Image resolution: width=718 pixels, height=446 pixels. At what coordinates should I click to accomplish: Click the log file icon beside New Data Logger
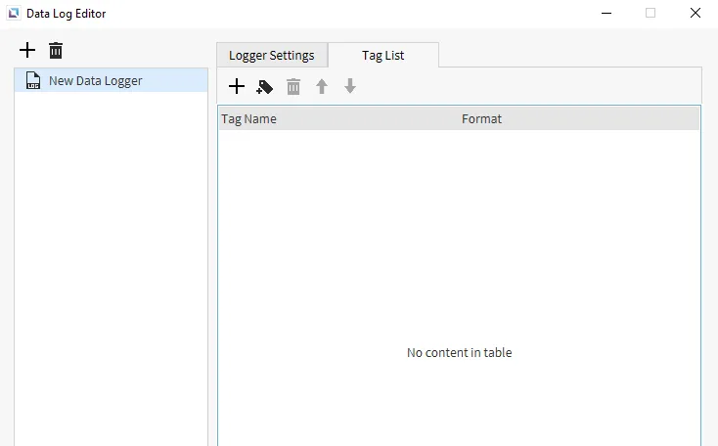(x=33, y=80)
